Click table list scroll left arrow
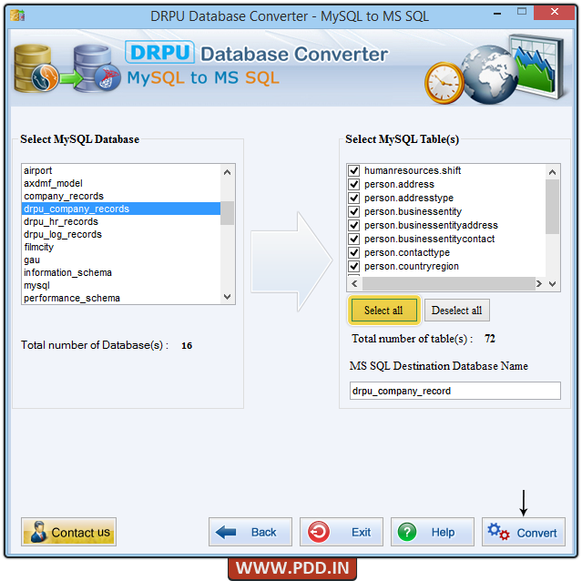582x581 pixels. point(354,284)
